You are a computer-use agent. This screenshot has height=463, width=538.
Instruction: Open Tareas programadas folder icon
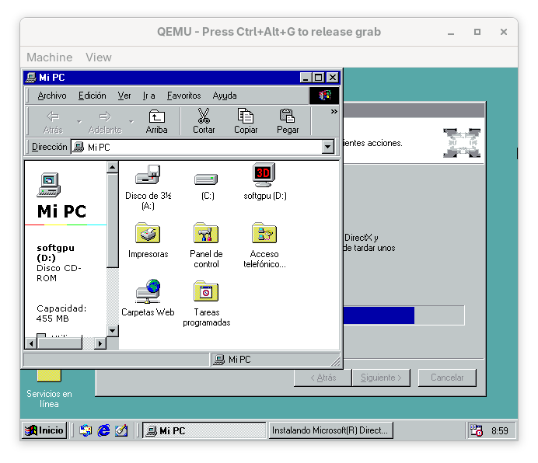[x=206, y=292]
